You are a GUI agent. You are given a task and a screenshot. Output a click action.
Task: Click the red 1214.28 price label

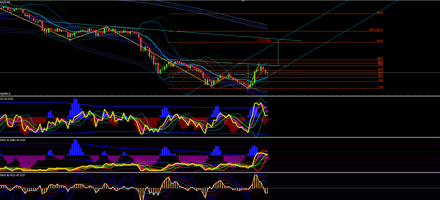point(263,41)
